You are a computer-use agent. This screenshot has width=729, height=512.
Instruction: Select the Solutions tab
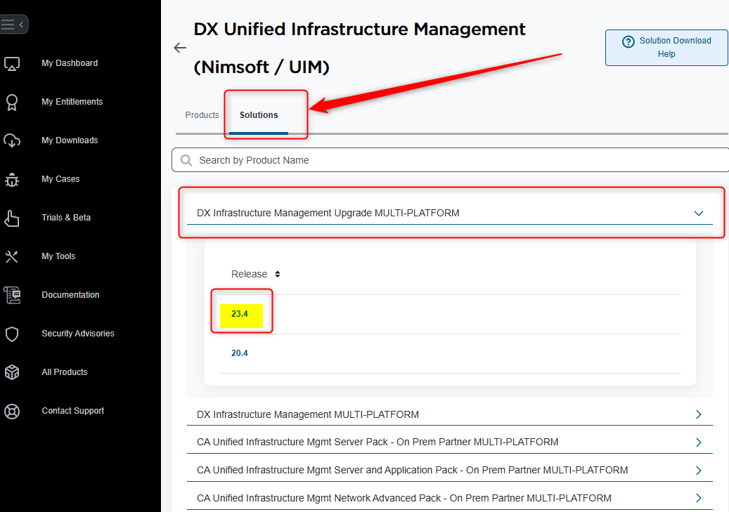(x=259, y=114)
